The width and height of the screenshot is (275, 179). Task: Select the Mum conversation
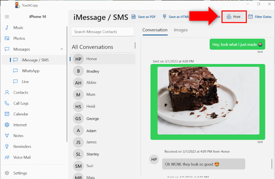pos(102,94)
